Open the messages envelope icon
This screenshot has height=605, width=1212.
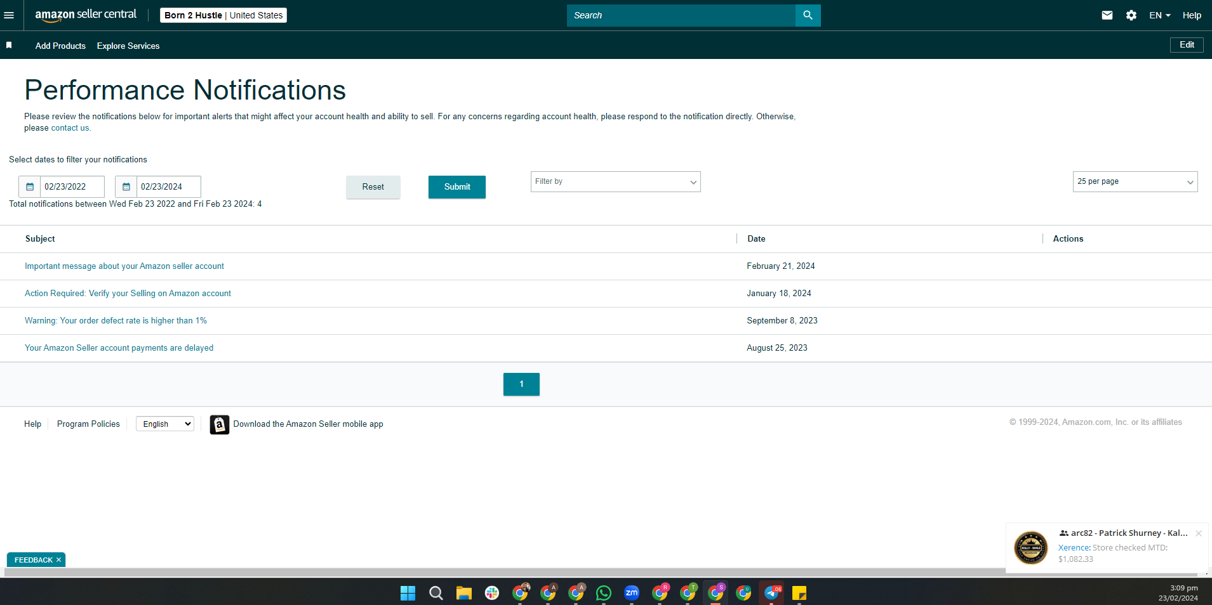[1107, 15]
